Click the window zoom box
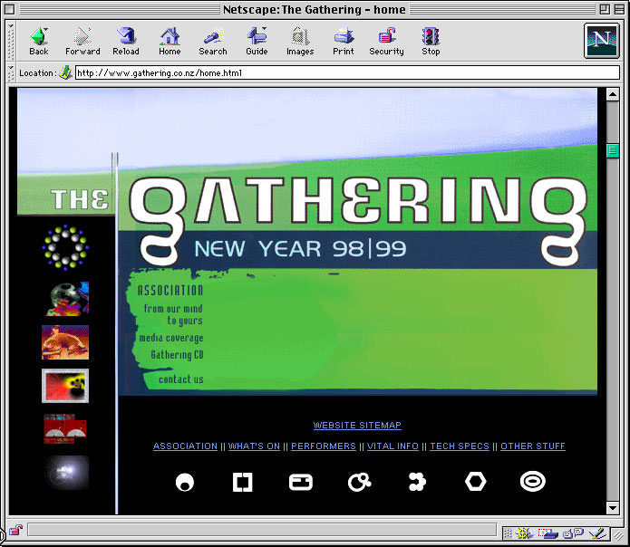The width and height of the screenshot is (630, 547). pyautogui.click(x=605, y=9)
